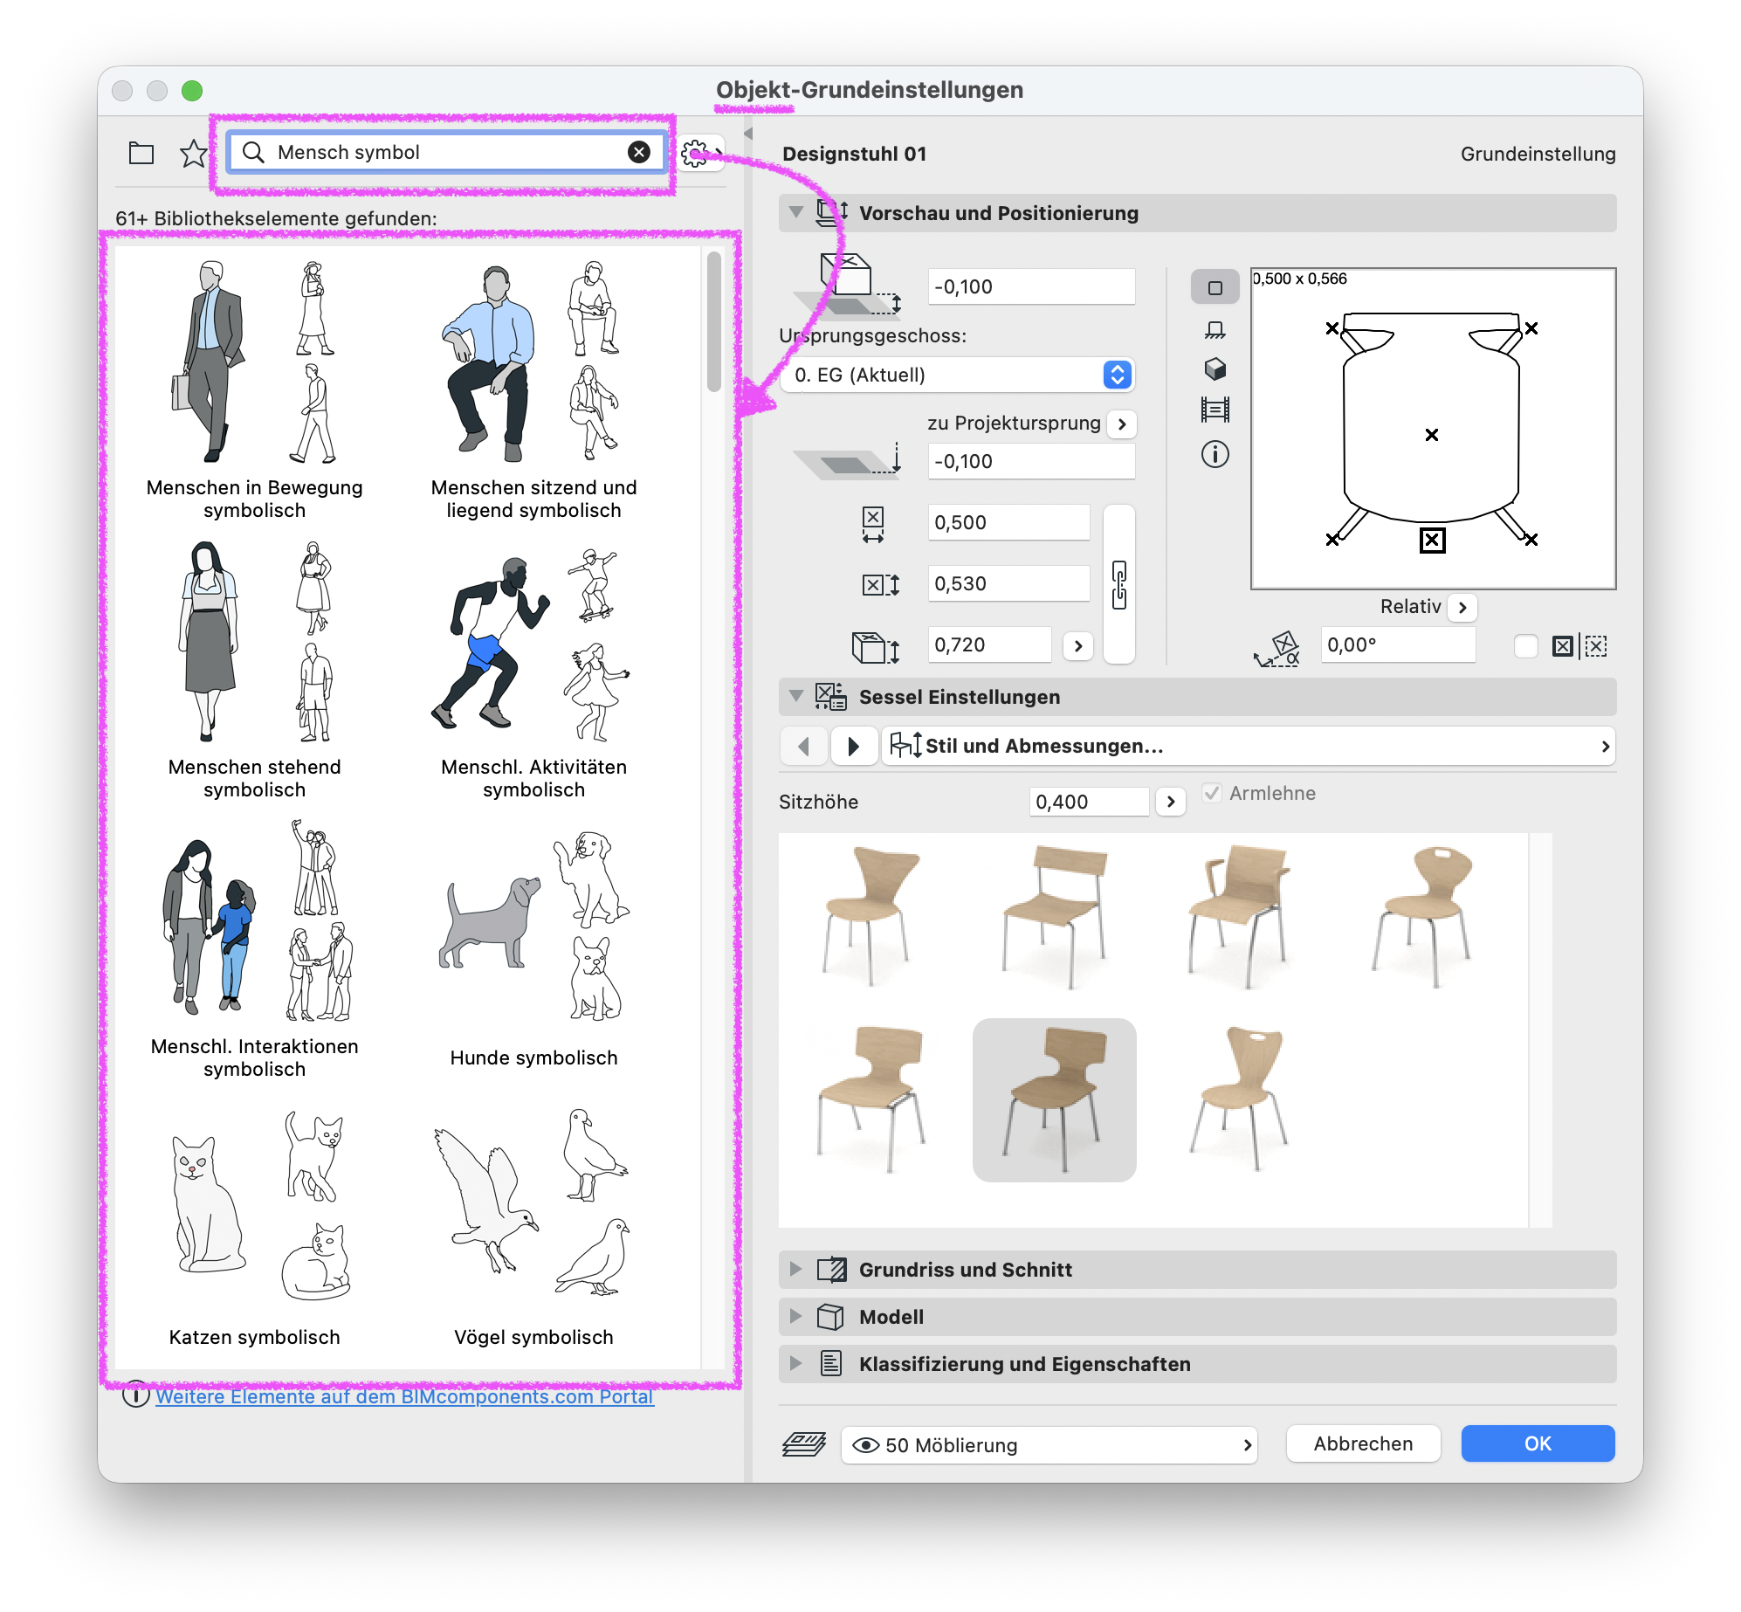This screenshot has height=1612, width=1741.
Task: Switch preview to 3D shaded view
Action: pos(1215,369)
